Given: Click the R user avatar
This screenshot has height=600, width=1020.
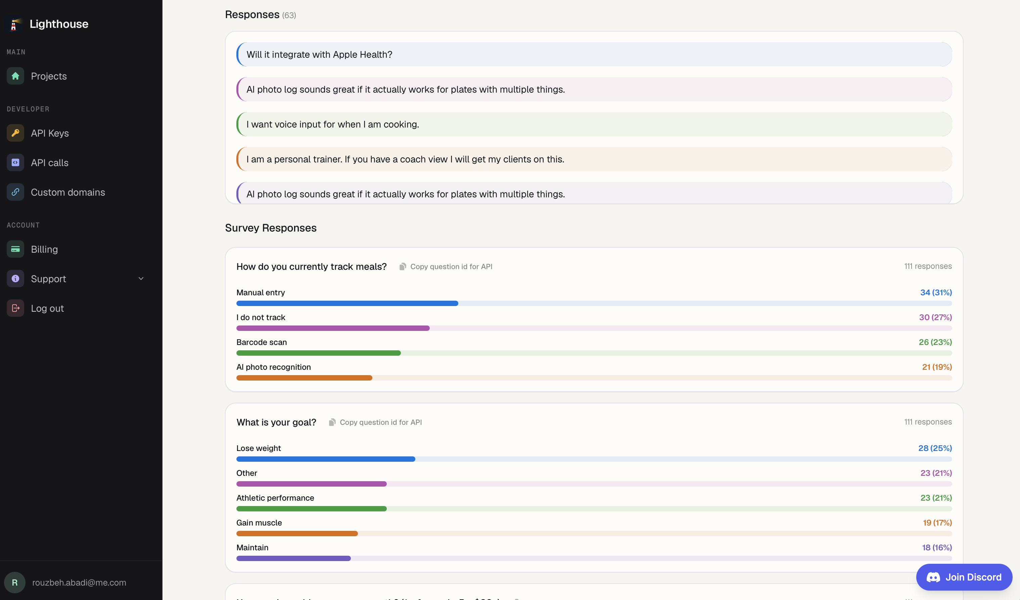Looking at the screenshot, I should pyautogui.click(x=15, y=583).
